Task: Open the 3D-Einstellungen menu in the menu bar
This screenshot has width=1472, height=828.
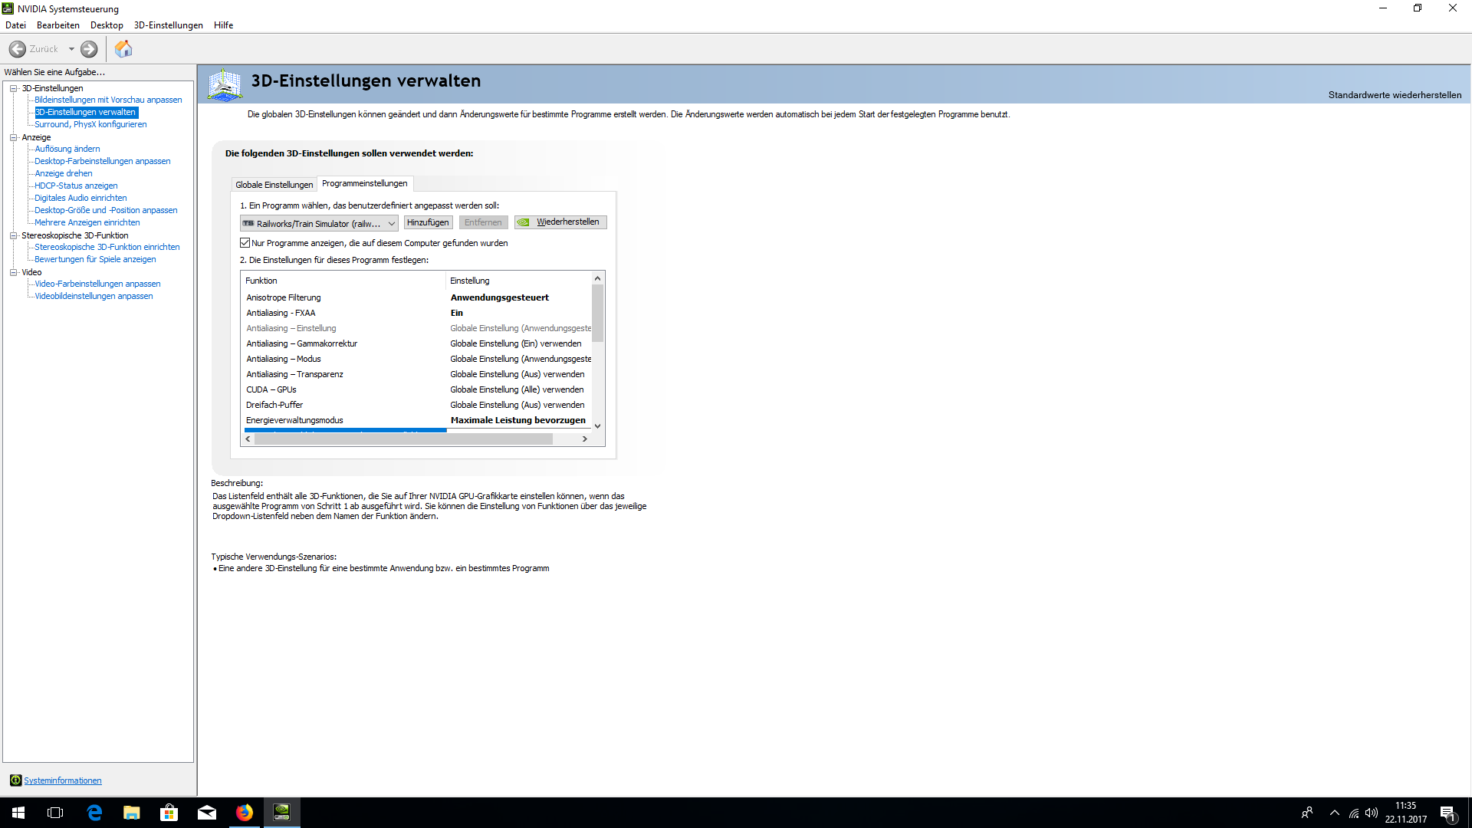Action: click(x=168, y=25)
